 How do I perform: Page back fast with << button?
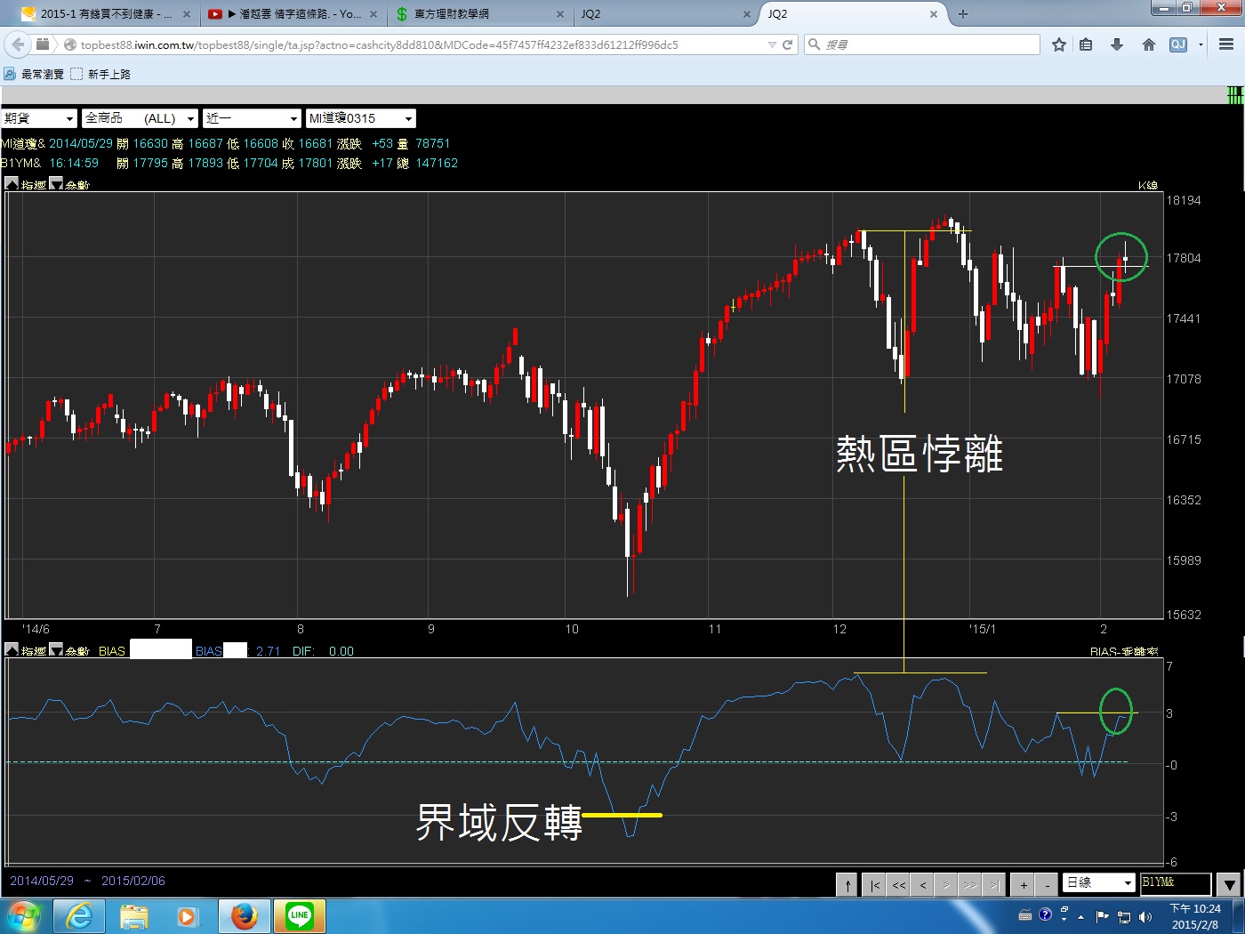[x=899, y=884]
